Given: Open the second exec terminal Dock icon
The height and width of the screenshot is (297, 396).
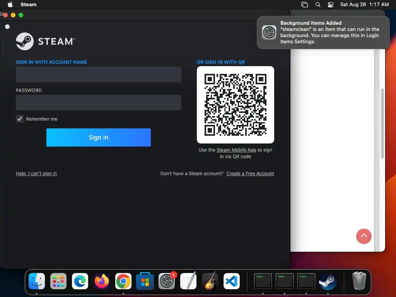Looking at the screenshot, I should point(285,281).
